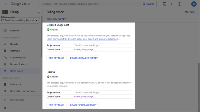
Task: Open the Learn panel
Action: coord(190,12)
